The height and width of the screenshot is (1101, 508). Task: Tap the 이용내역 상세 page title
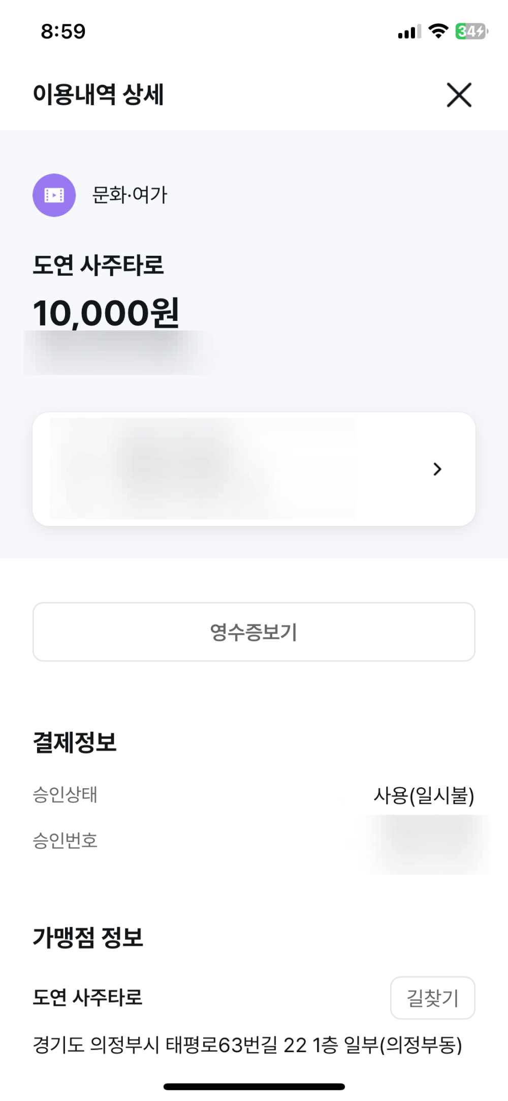click(x=98, y=95)
